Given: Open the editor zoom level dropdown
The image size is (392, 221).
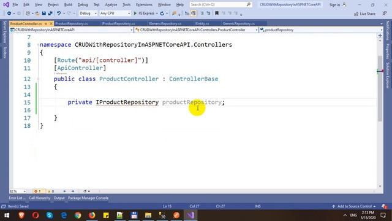Looking at the screenshot, I should 18,191.
